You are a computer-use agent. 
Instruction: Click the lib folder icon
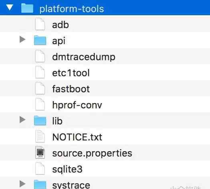40,121
